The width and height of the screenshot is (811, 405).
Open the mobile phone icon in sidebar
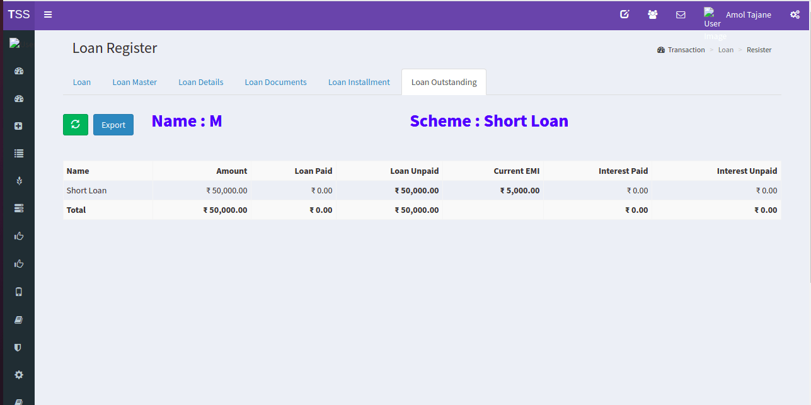click(19, 292)
